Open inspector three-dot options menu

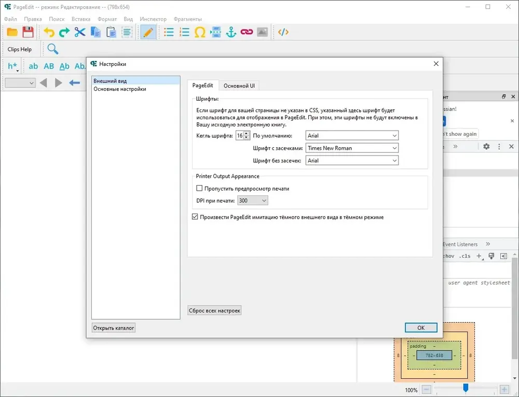click(499, 146)
